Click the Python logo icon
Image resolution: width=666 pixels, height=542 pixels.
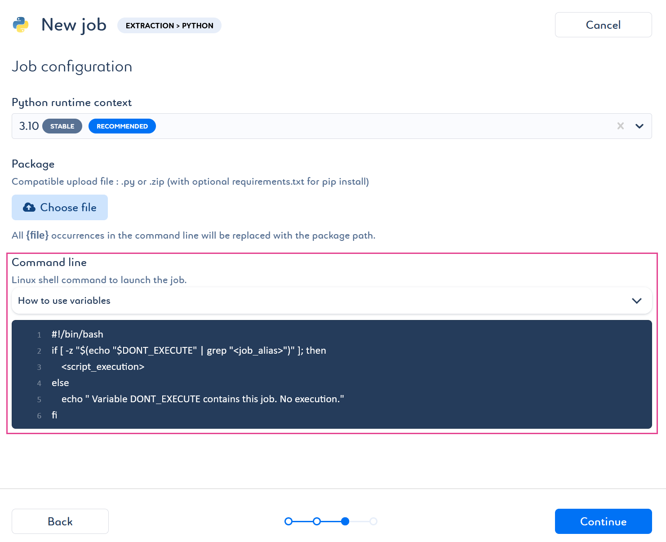[x=21, y=25]
